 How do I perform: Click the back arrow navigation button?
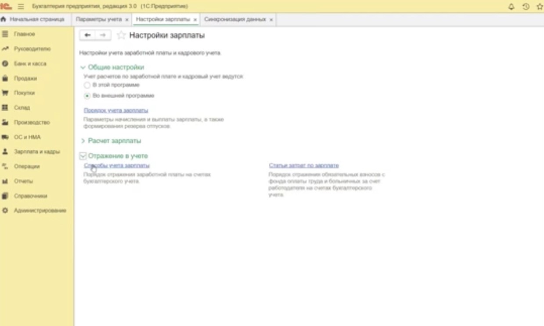tap(87, 35)
